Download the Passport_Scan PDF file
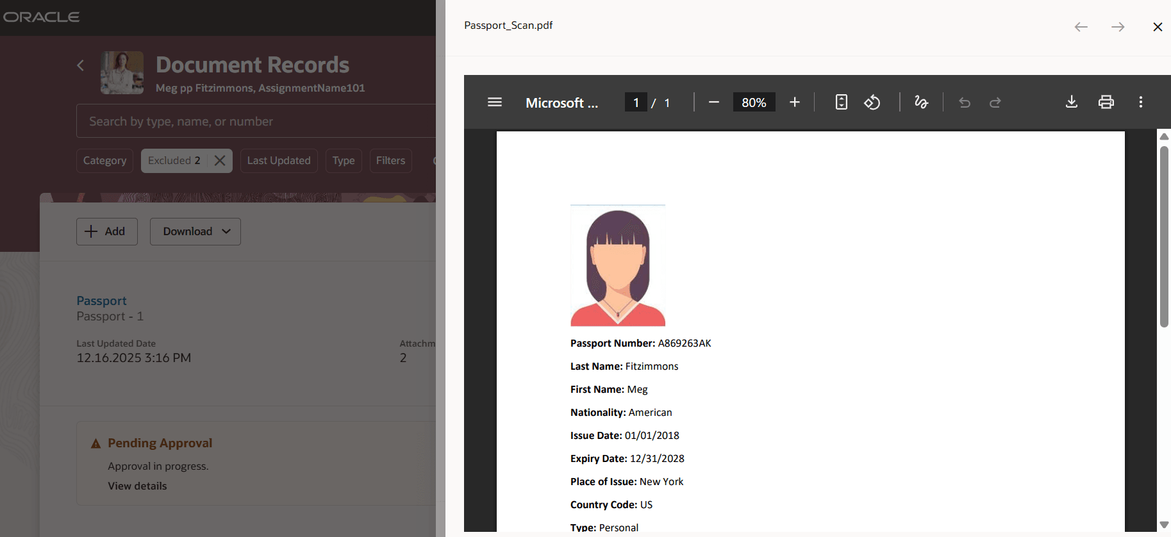Viewport: 1171px width, 537px height. (1071, 103)
